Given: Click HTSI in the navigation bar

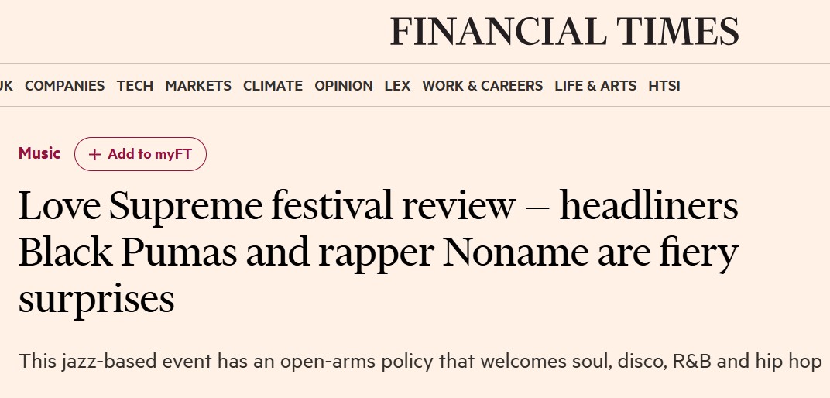Looking at the screenshot, I should point(664,86).
